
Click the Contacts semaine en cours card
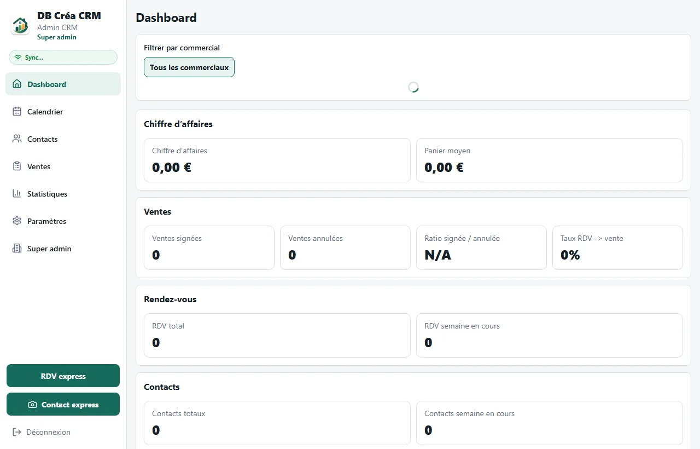[x=550, y=423]
